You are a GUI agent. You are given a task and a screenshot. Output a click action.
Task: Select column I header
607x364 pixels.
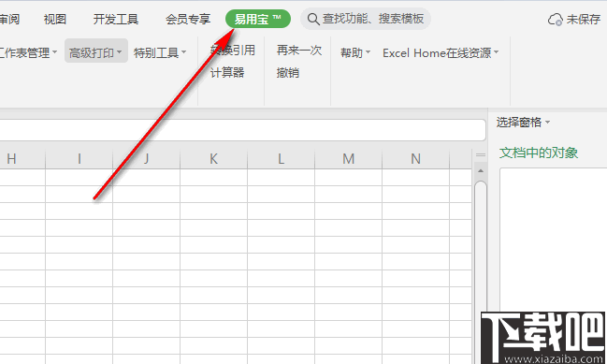79,159
